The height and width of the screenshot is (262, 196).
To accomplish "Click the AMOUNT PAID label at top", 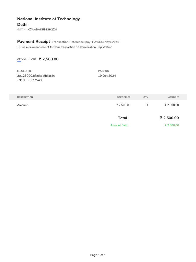I will click(27, 59).
